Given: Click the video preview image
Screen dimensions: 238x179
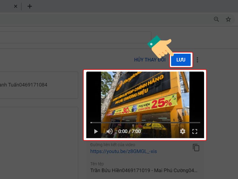Looking at the screenshot, I should pos(145,98).
